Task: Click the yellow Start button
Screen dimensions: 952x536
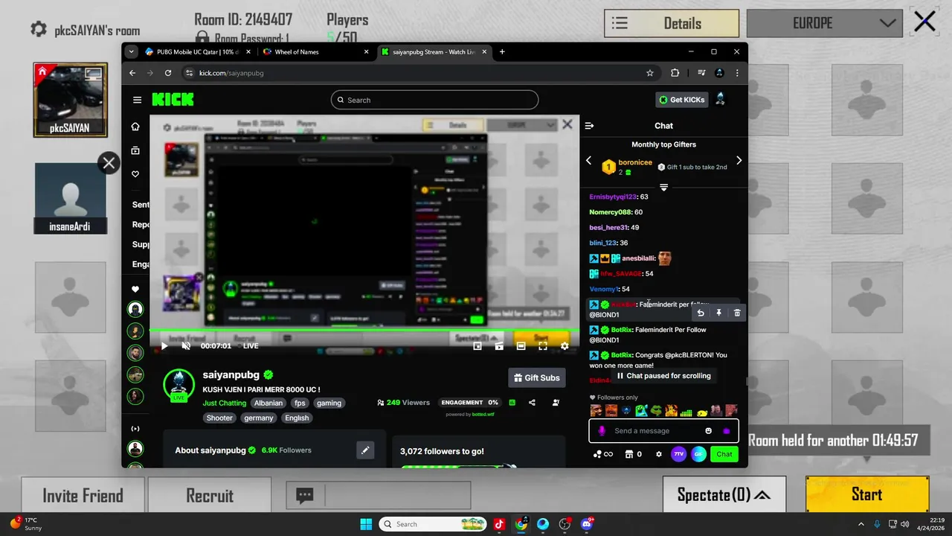Action: coord(867,495)
